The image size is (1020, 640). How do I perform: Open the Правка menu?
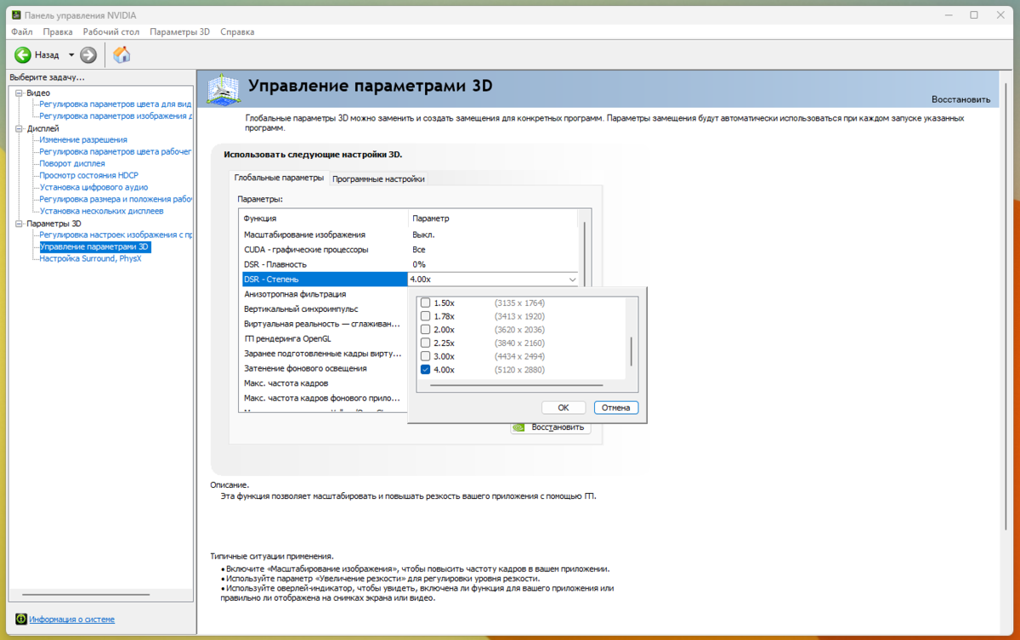click(x=58, y=31)
